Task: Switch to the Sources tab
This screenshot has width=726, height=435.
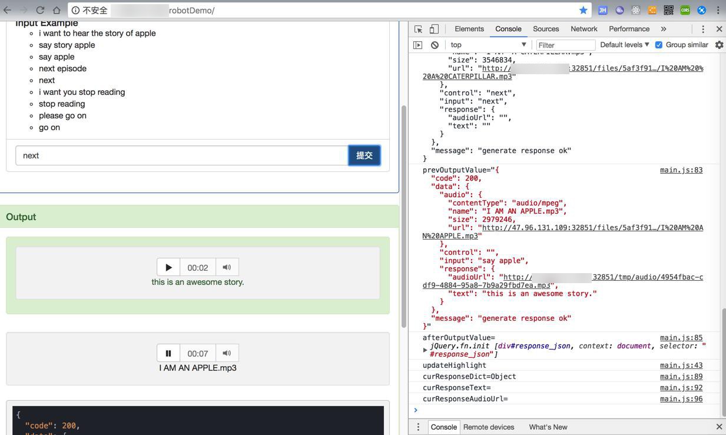Action: [x=546, y=29]
